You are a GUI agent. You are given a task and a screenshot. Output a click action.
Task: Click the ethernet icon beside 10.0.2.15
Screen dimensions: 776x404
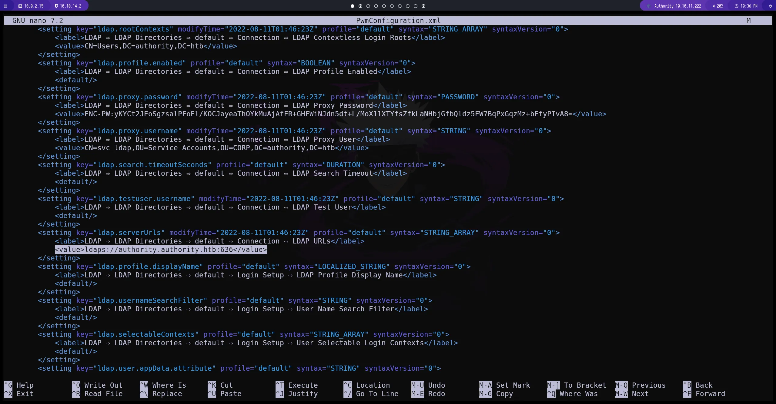[x=20, y=6]
